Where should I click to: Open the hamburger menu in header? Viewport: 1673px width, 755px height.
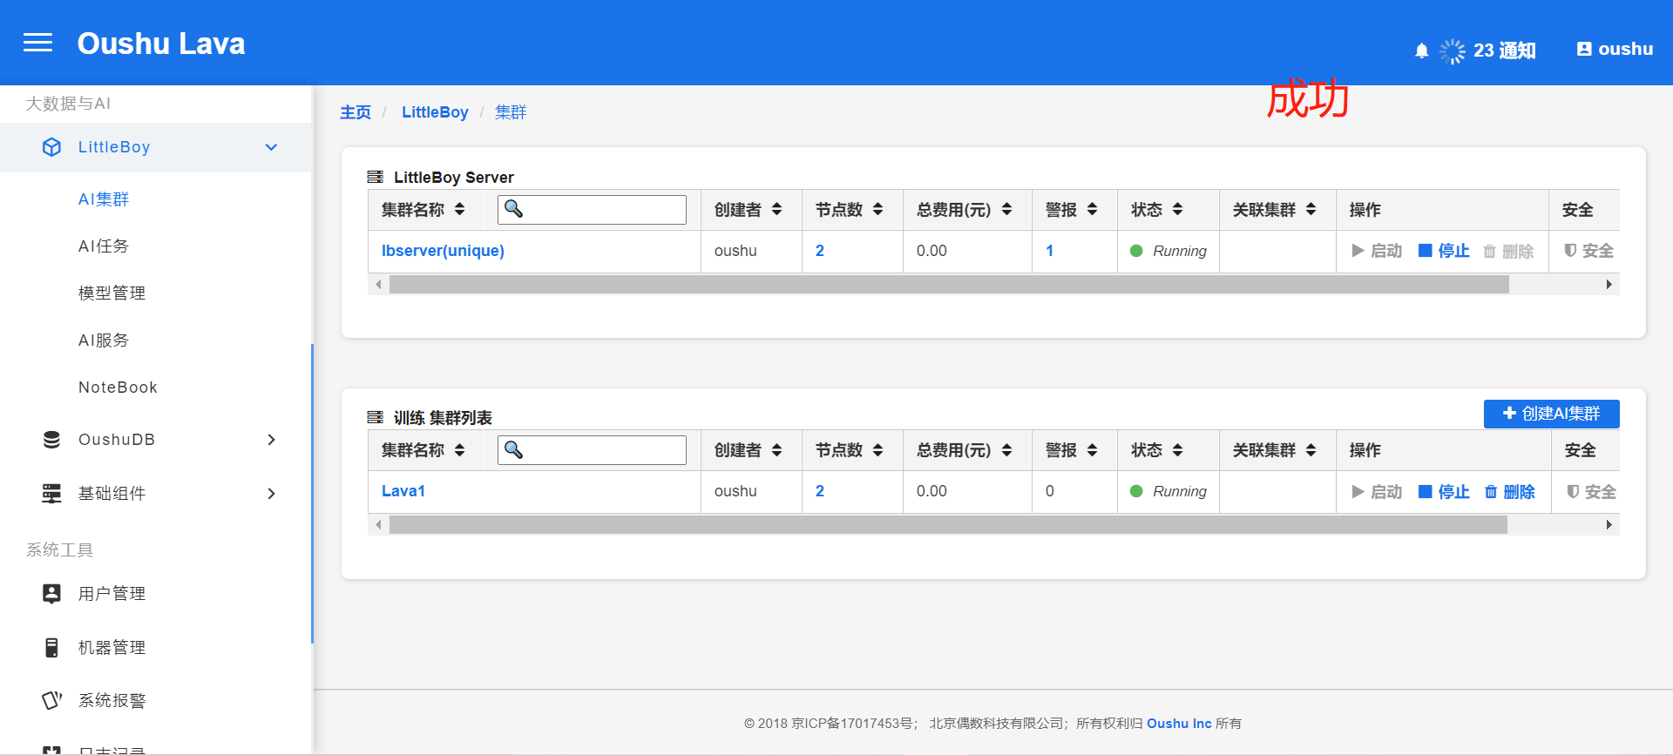[x=37, y=43]
